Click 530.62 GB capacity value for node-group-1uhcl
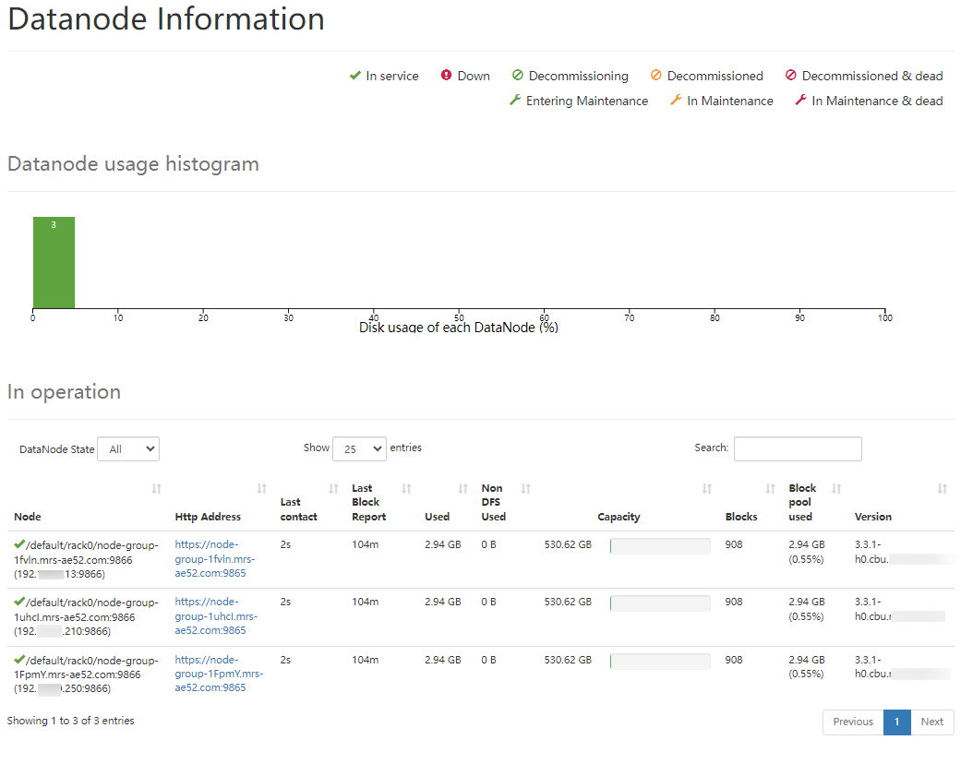This screenshot has height=764, width=973. [x=568, y=602]
